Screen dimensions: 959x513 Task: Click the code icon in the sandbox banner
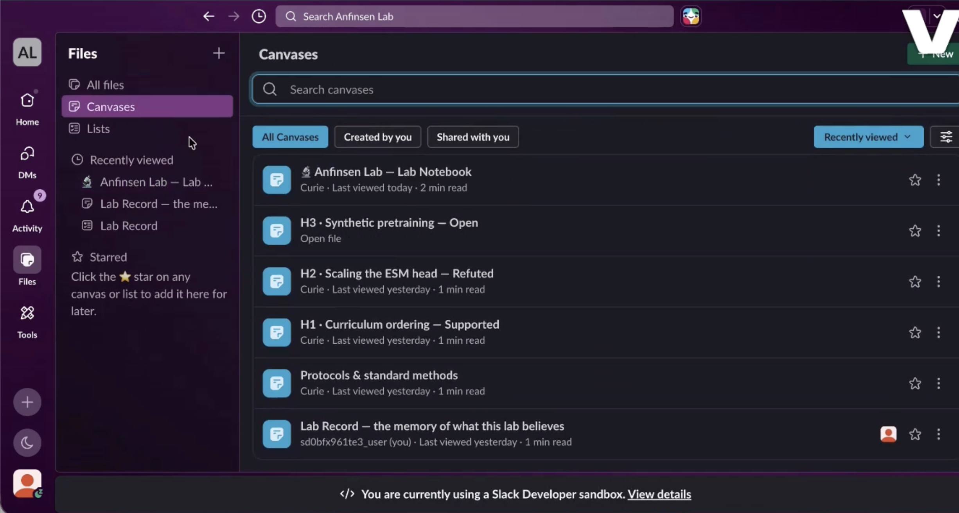point(347,494)
